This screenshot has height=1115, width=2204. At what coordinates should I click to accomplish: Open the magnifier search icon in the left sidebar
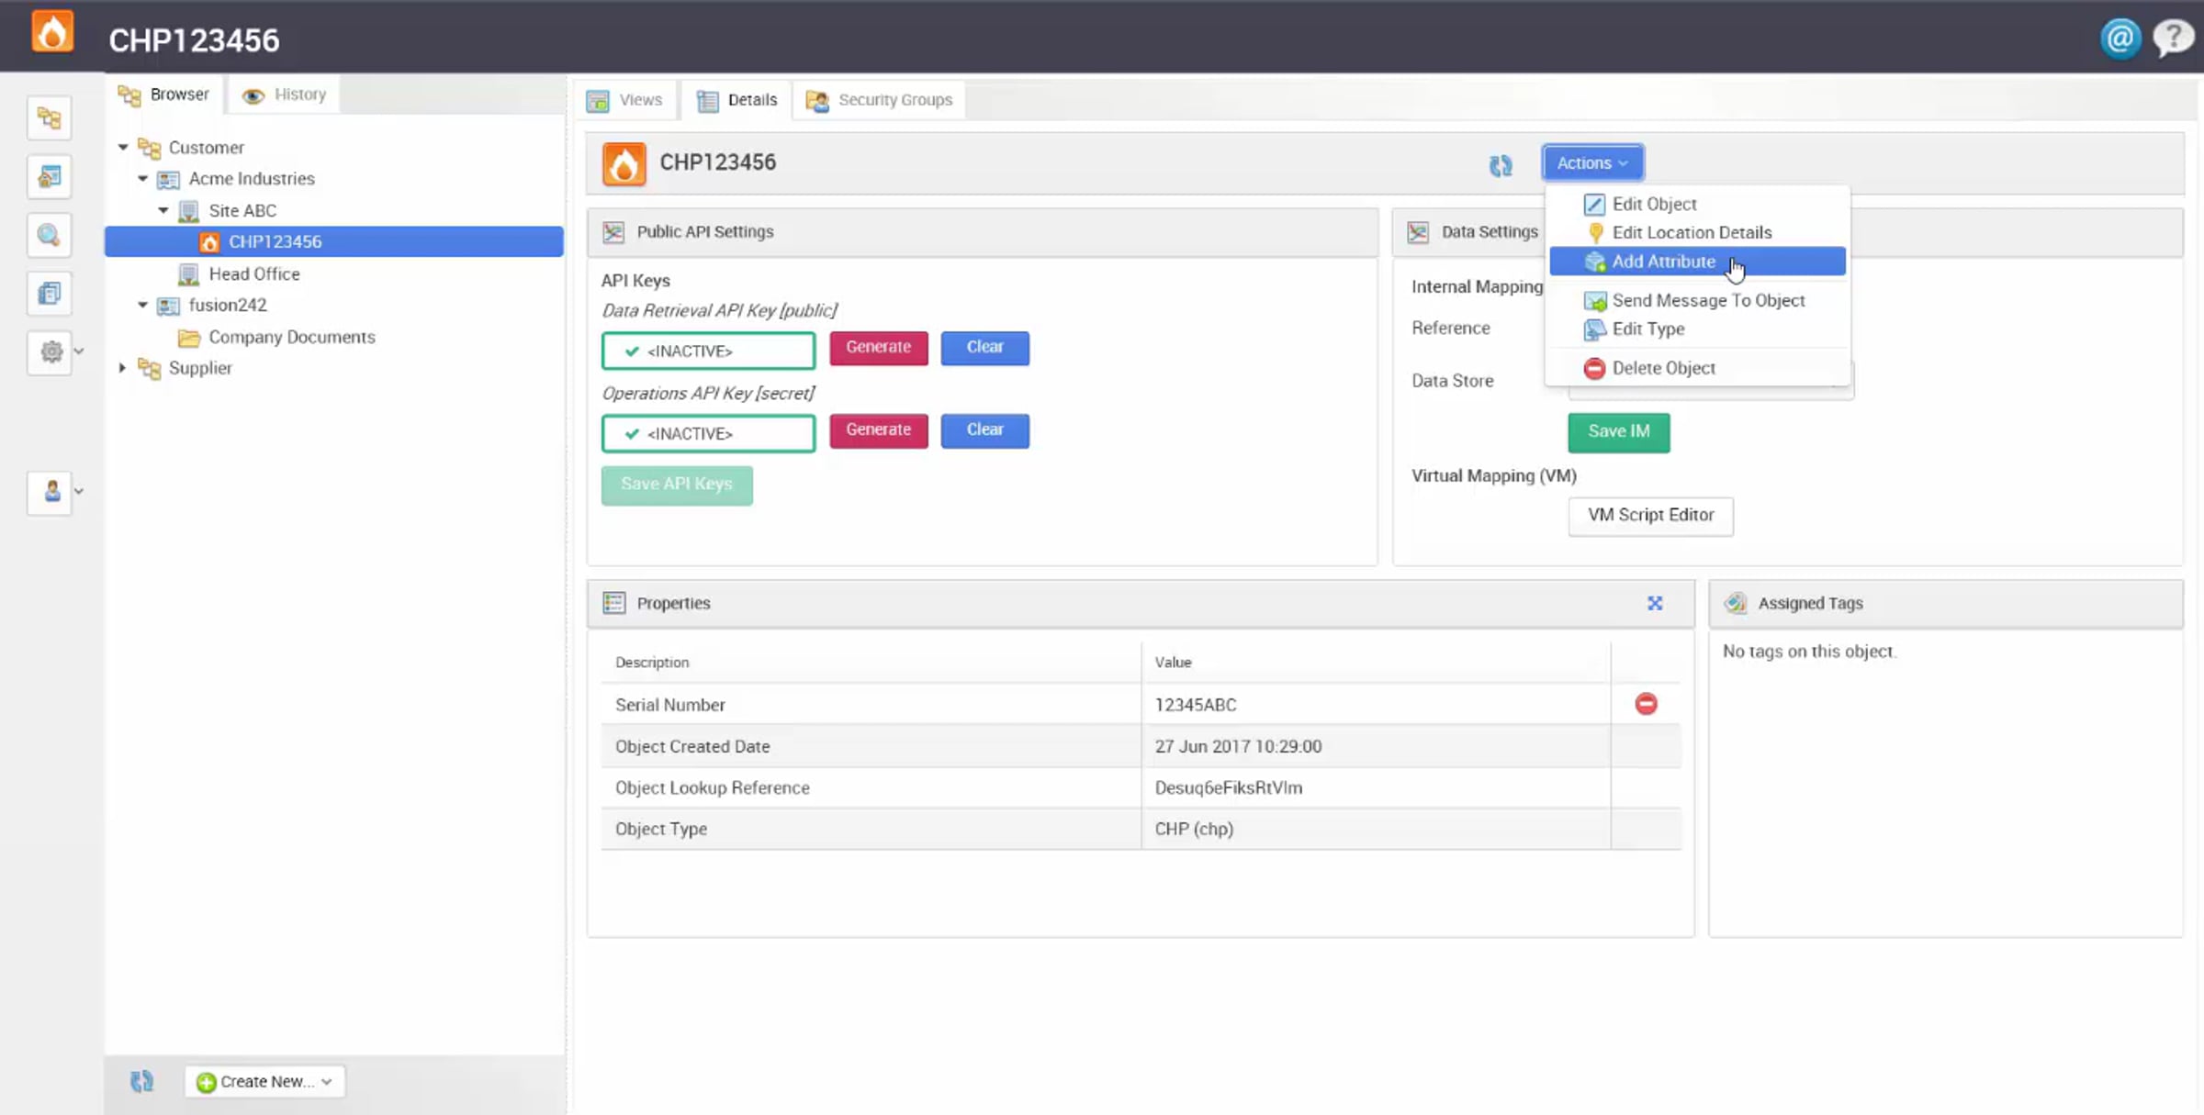pyautogui.click(x=50, y=236)
